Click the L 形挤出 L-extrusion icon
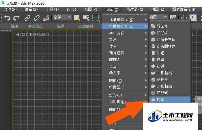The height and width of the screenshot is (130, 202). coord(153,73)
